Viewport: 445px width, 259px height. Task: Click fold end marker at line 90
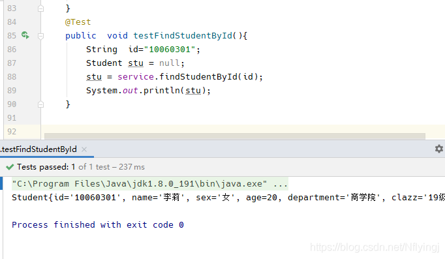coord(40,104)
